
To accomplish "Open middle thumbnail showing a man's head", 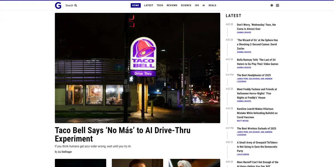I will (137, 163).
